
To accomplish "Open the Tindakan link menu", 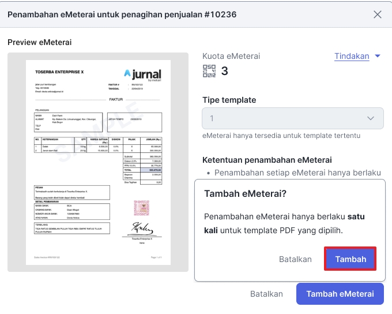I will [352, 56].
